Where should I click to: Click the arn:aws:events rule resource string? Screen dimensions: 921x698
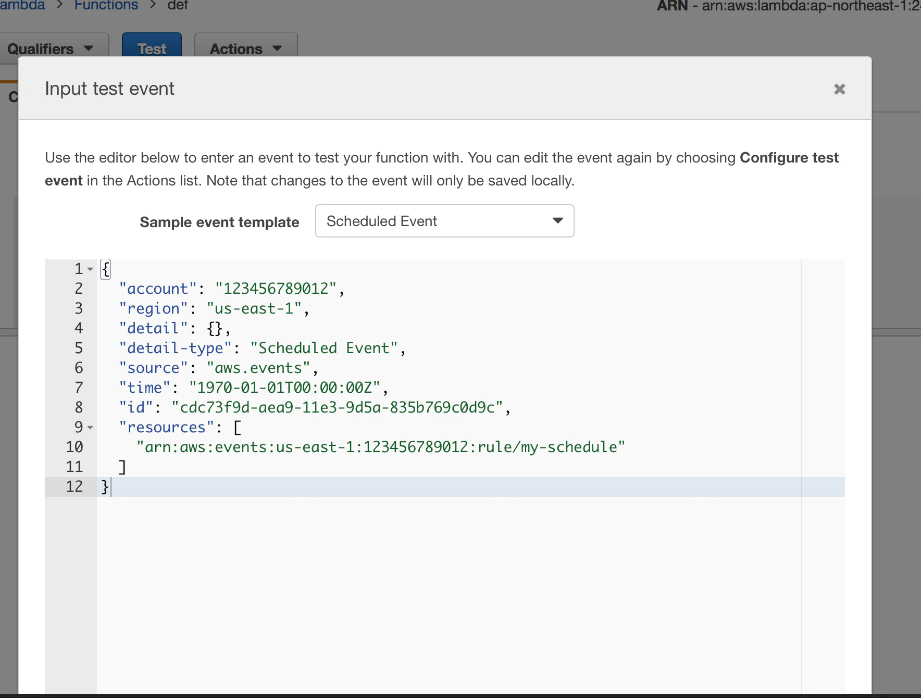point(381,447)
